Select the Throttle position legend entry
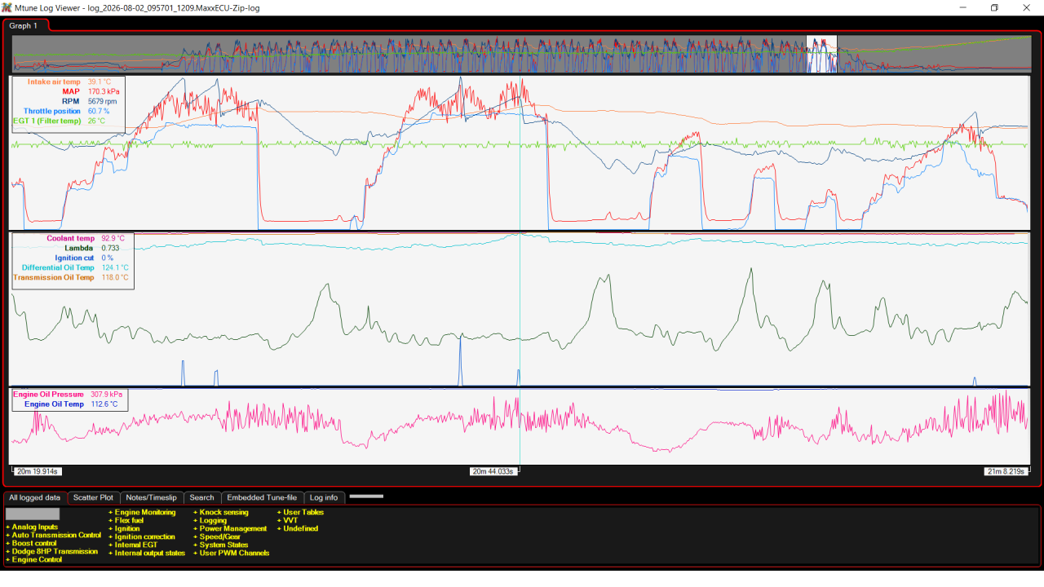This screenshot has height=587, width=1044. (52, 111)
